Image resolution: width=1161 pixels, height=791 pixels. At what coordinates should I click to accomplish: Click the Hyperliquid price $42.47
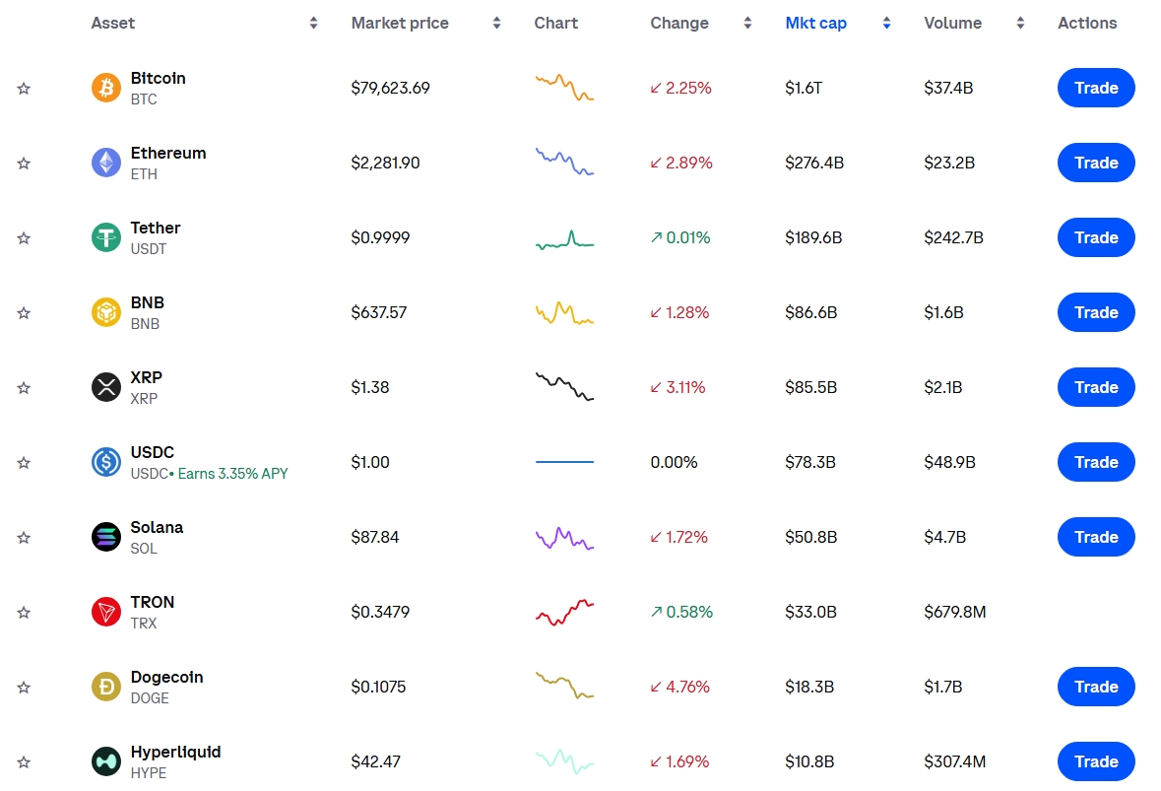coord(375,761)
